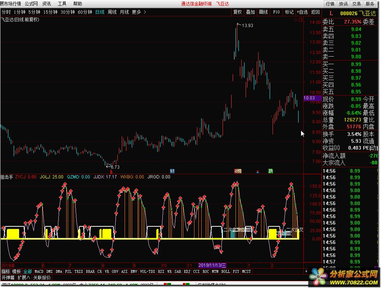Click the 财 financial event marker
Screen dimensions: 381x288
tap(172, 171)
